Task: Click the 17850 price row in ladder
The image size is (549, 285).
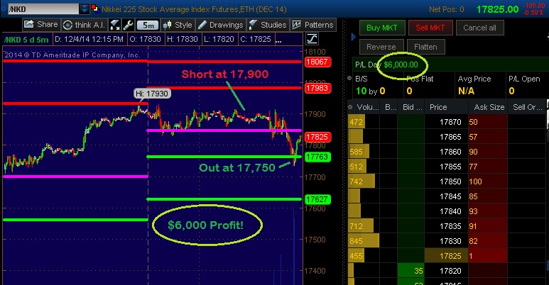Action: (x=439, y=182)
